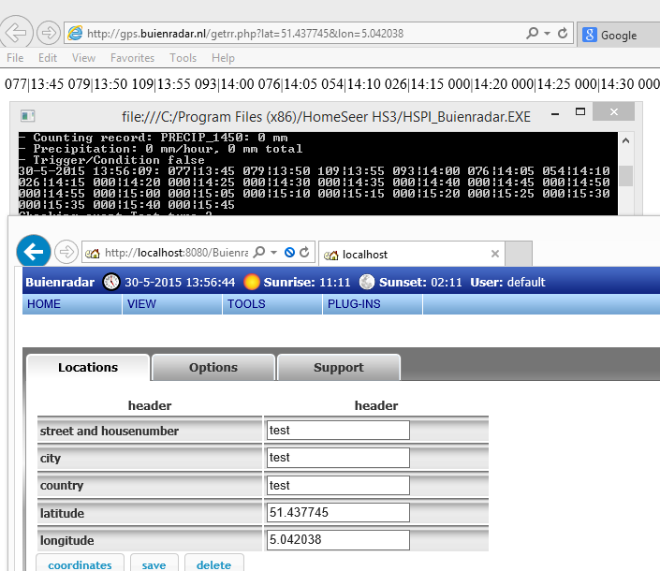Click the longitude input field
This screenshot has height=571, width=660.
tap(338, 540)
